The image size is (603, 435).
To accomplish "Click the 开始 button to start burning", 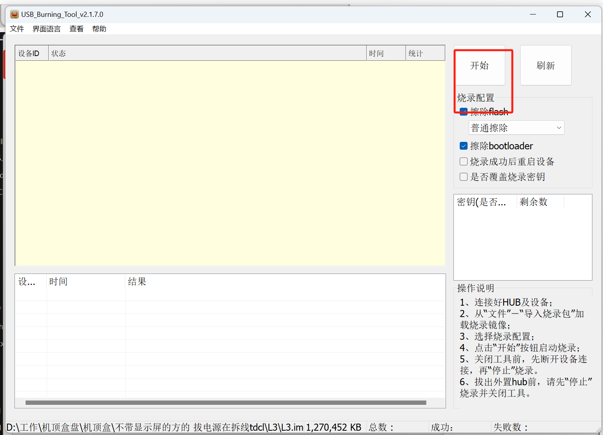I will coord(479,65).
